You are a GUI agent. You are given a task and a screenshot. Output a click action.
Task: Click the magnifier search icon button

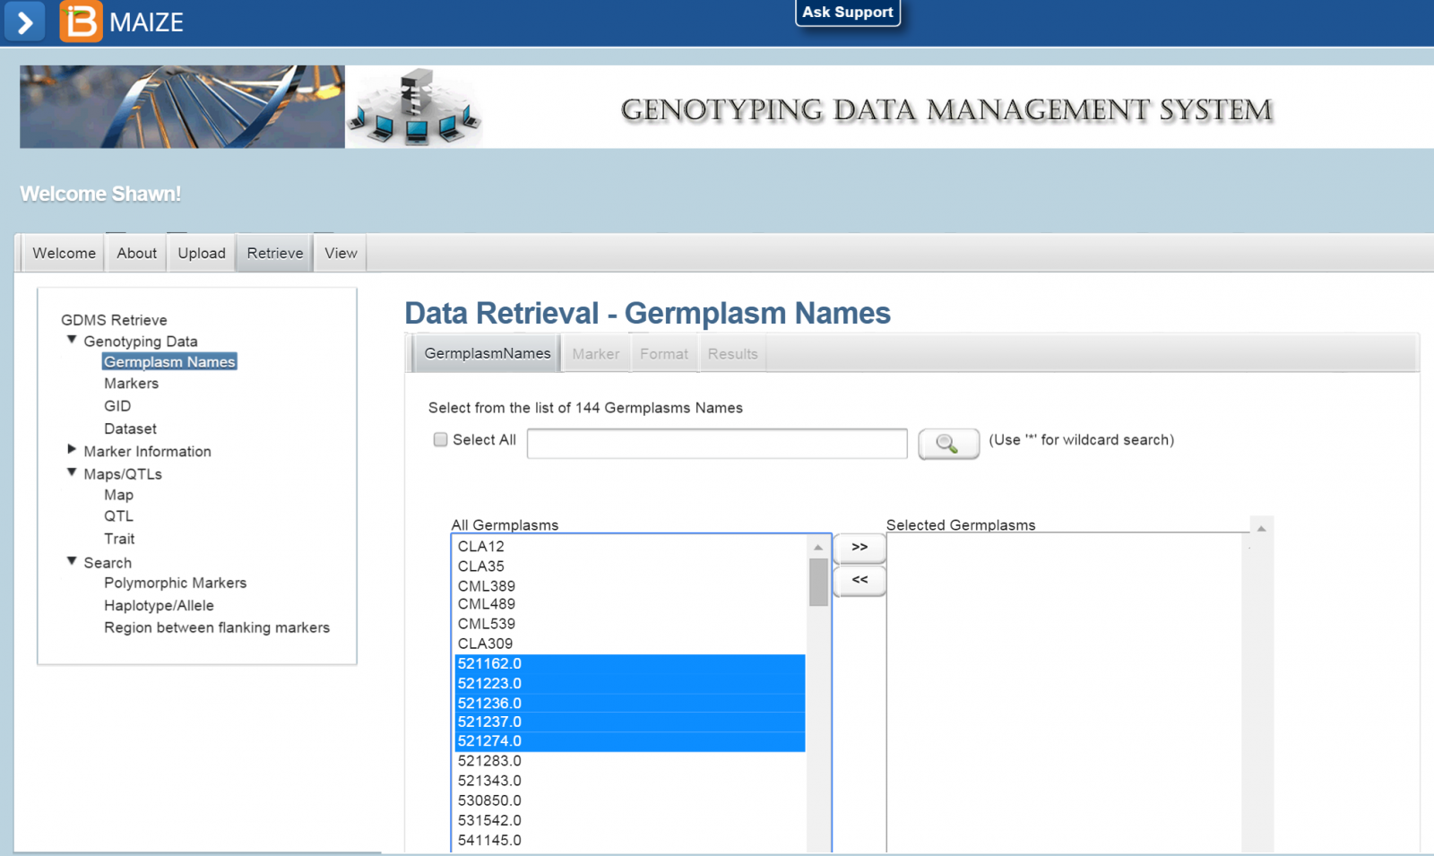coord(948,444)
